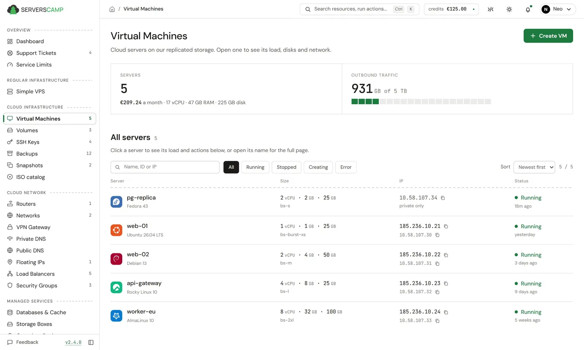Viewport: 584px width, 350px height.
Task: Focus the Name, ID or IP filter field
Action: (x=165, y=167)
